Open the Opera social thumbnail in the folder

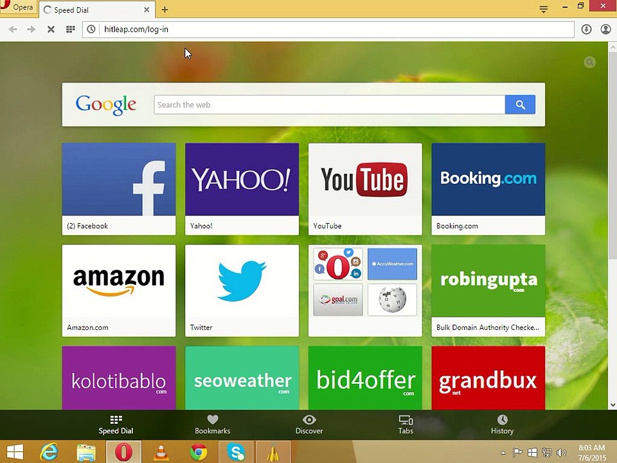point(338,264)
